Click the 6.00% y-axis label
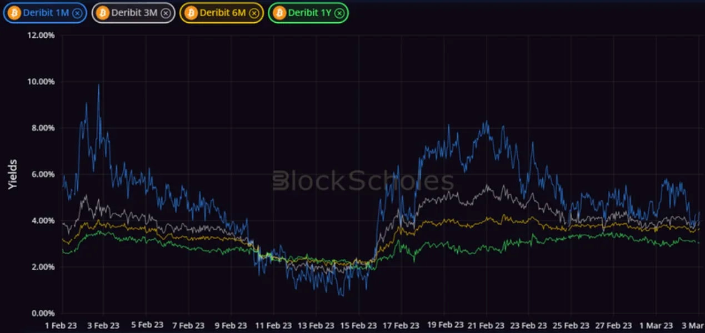This screenshot has width=705, height=333. 43,174
